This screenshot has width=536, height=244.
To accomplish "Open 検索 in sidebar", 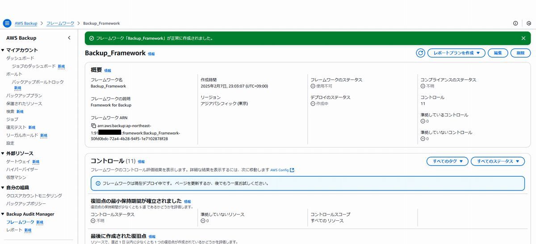I will click(10, 112).
